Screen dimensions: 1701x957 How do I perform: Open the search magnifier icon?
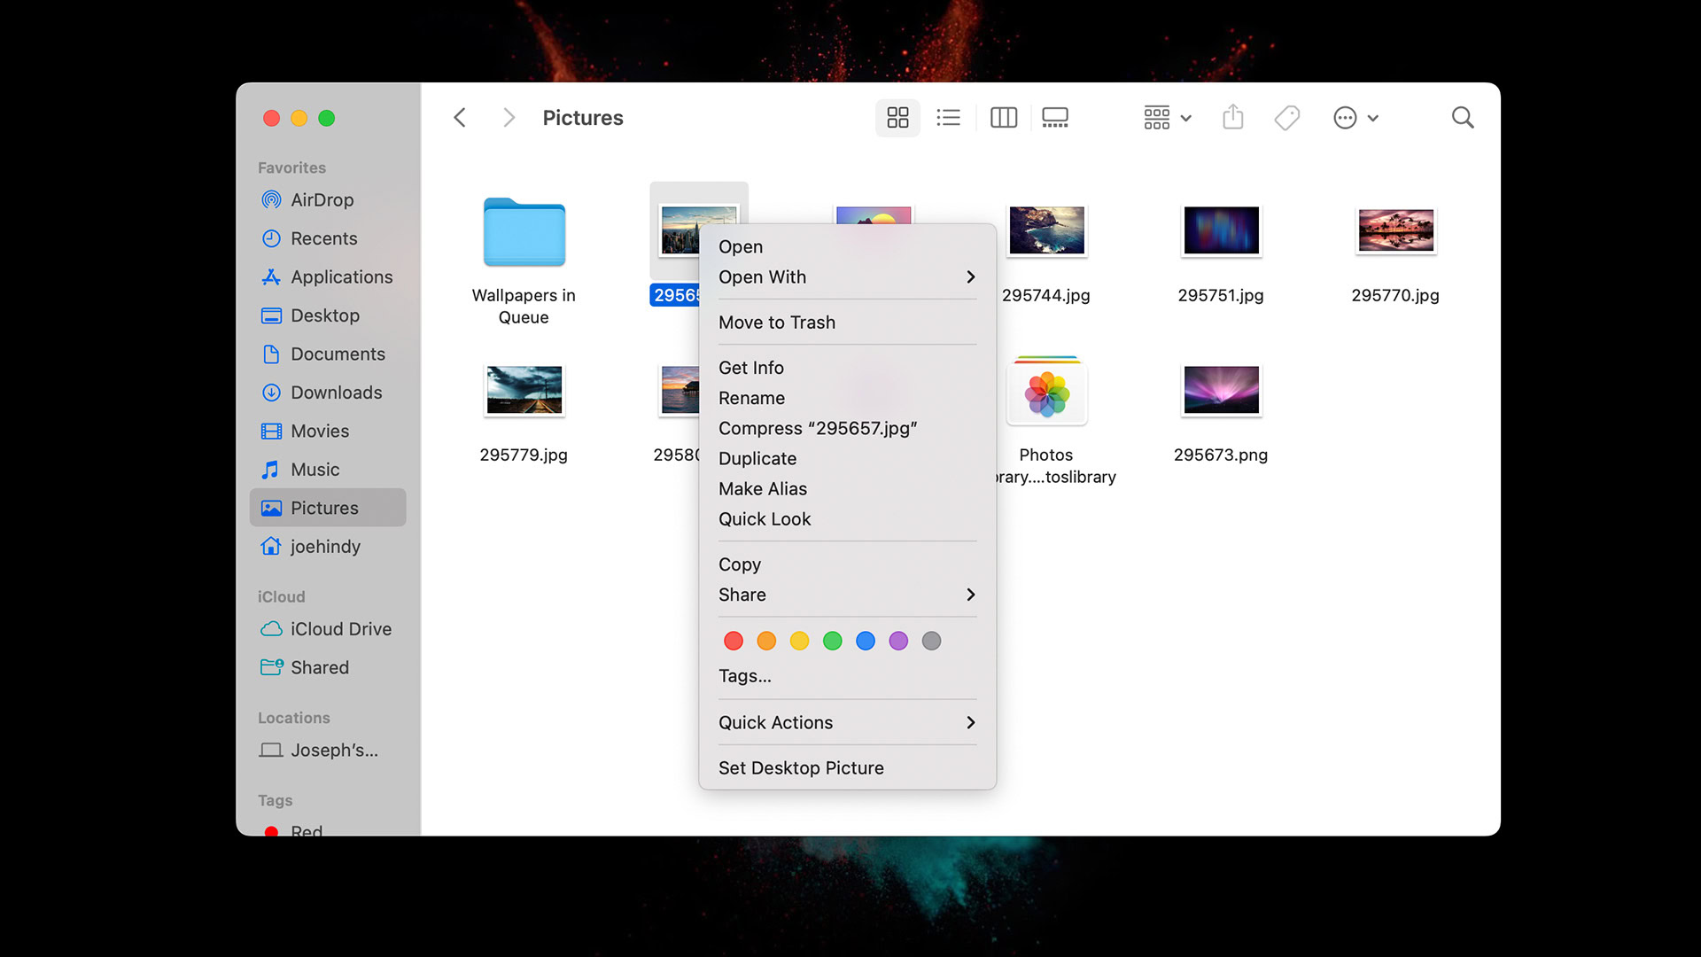click(x=1462, y=118)
